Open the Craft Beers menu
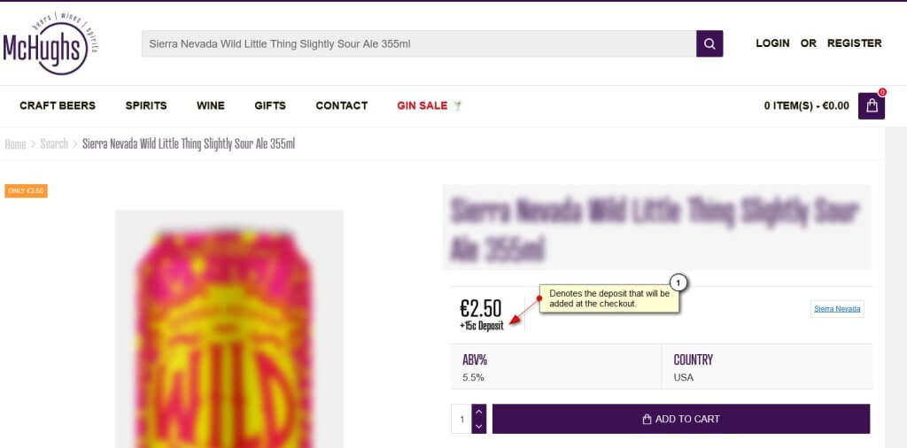 (58, 105)
